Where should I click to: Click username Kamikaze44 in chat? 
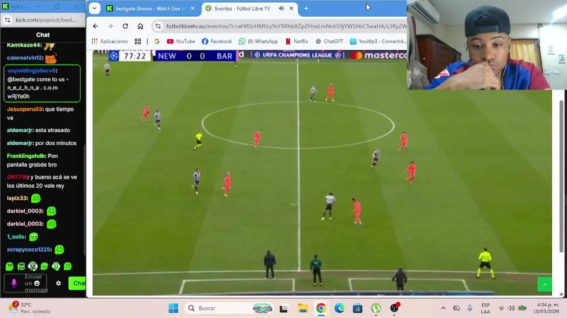tap(24, 45)
